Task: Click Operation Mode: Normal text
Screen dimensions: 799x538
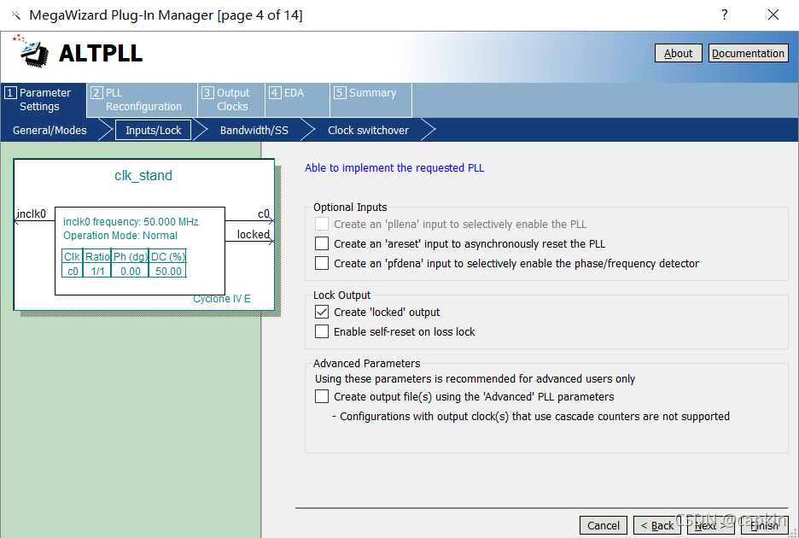Action: [120, 236]
